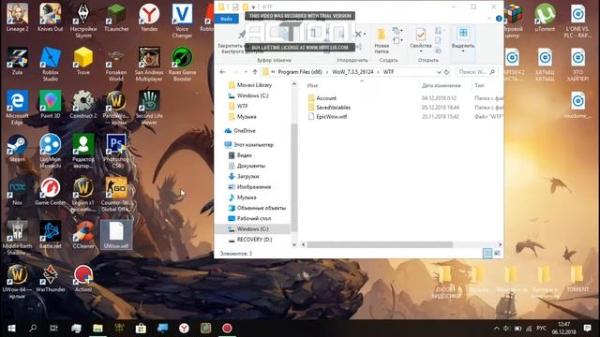Click the Explorer search field

click(477, 72)
